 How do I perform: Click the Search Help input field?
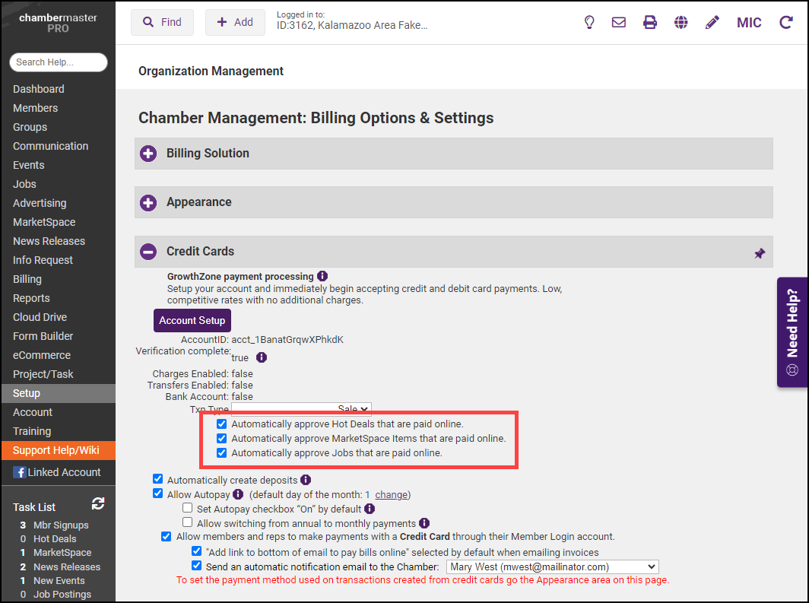tap(58, 62)
